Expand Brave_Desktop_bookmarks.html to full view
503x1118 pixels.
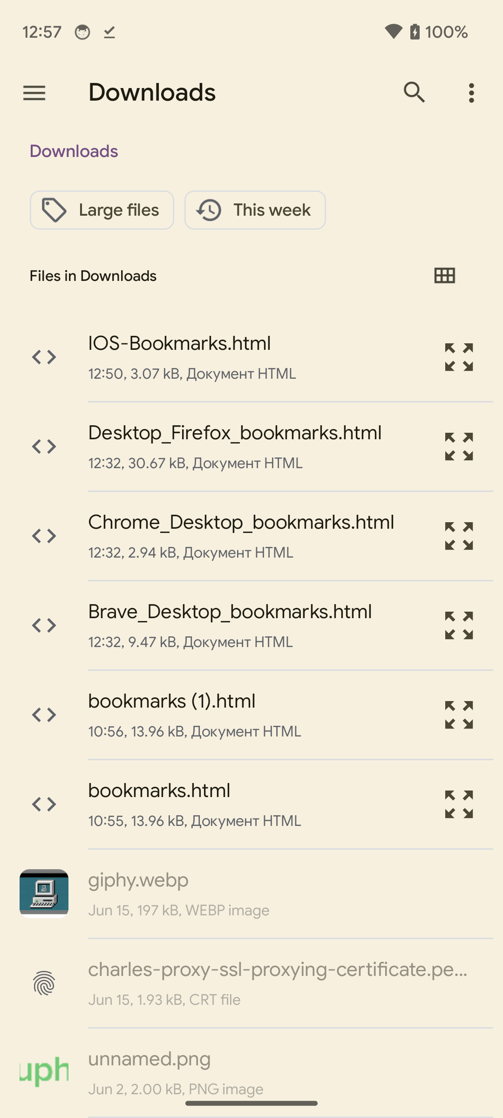[x=458, y=625]
